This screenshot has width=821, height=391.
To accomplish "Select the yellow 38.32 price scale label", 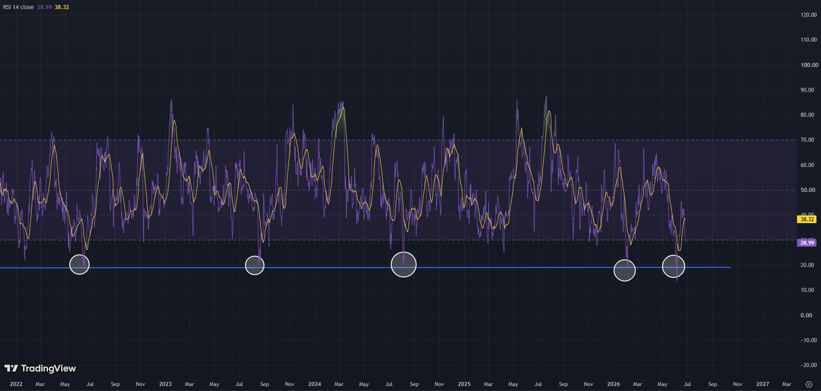I will point(806,219).
